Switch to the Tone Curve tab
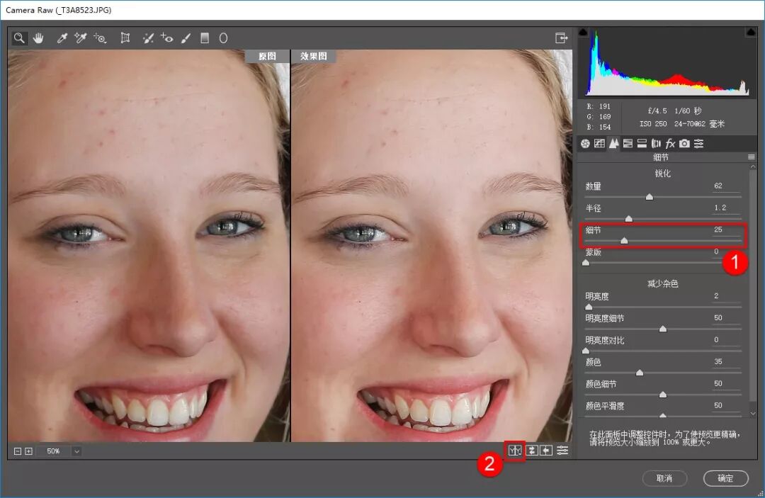The width and height of the screenshot is (765, 498). click(600, 143)
